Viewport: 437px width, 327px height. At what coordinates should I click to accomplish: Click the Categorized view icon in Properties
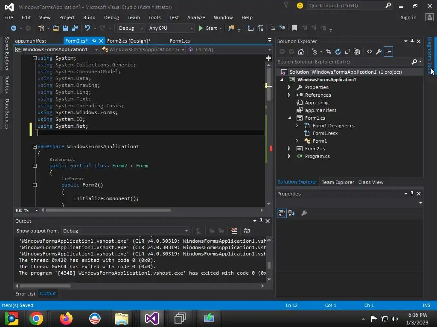pos(282,213)
